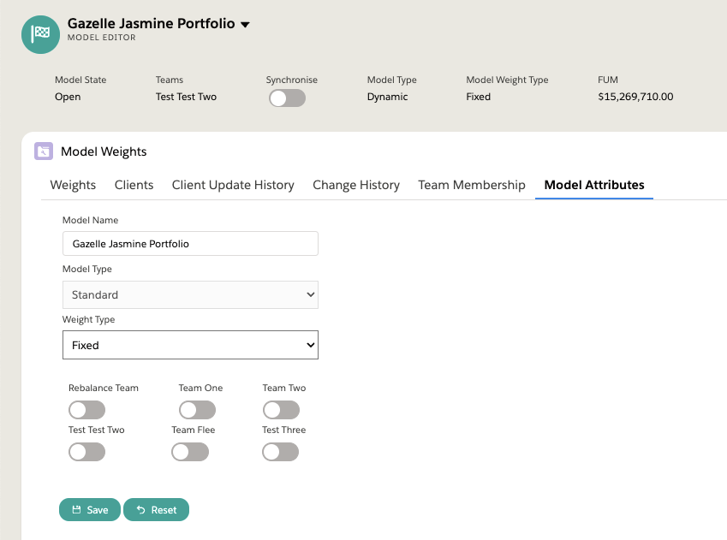Click the model editor flag icon

40,33
